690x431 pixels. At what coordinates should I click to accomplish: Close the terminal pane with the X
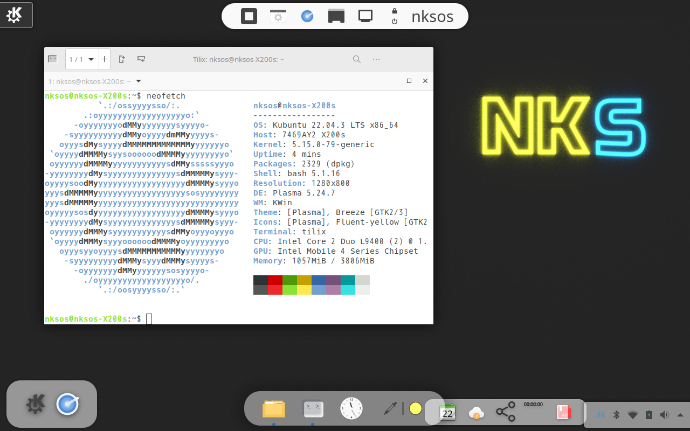[425, 81]
